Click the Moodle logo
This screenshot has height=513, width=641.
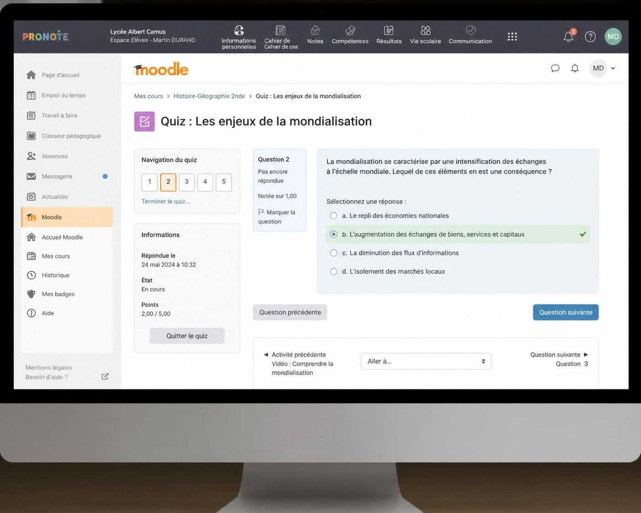161,69
